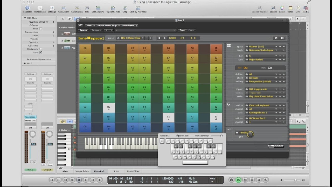Open the Show Channel Strip menu
This screenshot has height=187, width=332.
click(108, 25)
